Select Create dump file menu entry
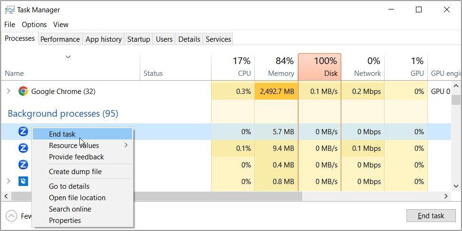The image size is (462, 231). [x=75, y=172]
